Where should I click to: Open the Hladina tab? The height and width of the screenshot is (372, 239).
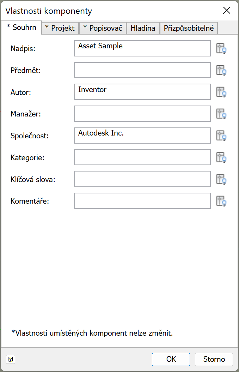pyautogui.click(x=143, y=28)
